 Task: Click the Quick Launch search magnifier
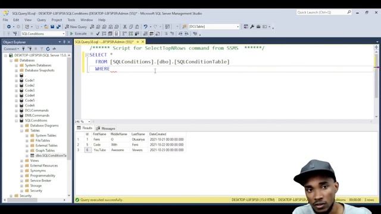pos(349,12)
